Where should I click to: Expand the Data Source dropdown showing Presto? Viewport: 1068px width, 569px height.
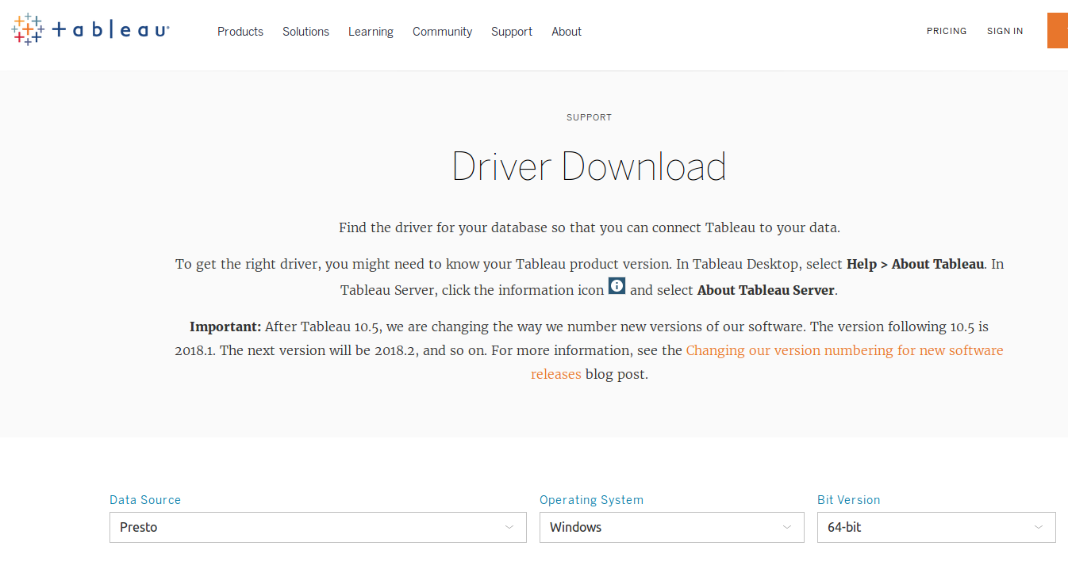[318, 527]
